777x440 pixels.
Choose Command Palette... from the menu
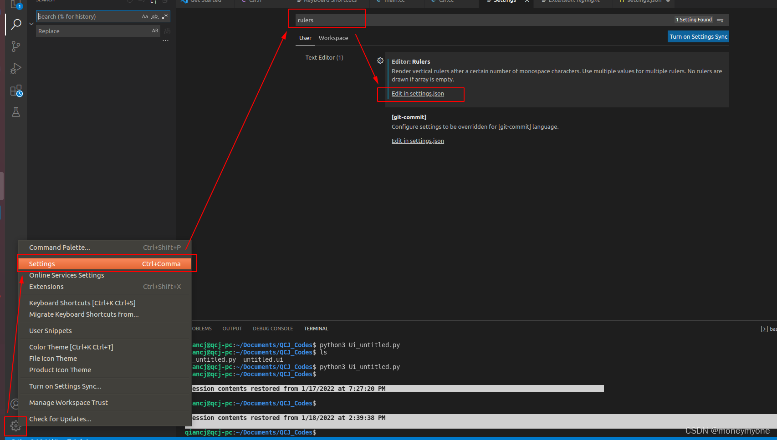click(105, 248)
